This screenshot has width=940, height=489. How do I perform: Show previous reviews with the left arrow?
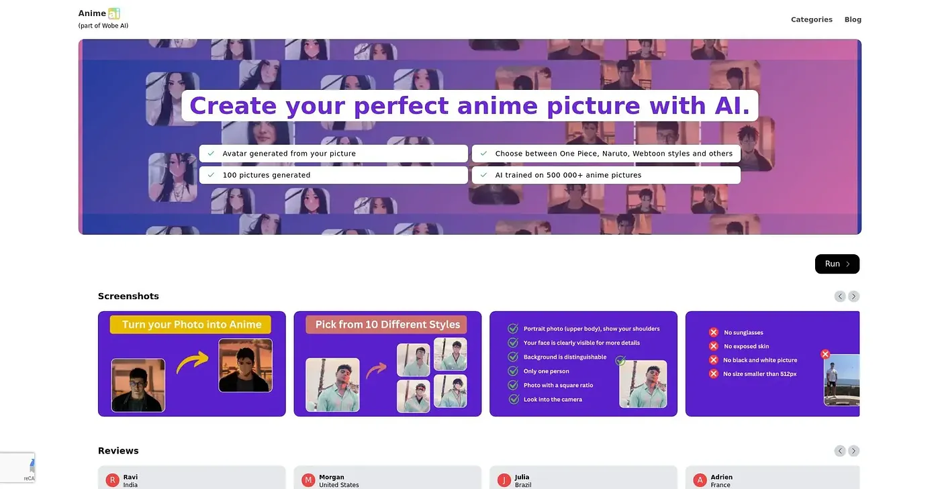coord(840,451)
